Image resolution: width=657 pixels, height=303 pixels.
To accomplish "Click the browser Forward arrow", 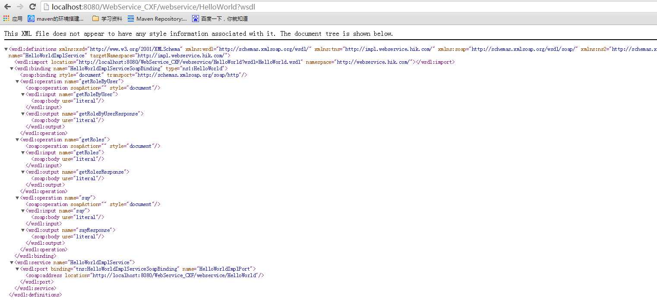I will click(x=20, y=6).
